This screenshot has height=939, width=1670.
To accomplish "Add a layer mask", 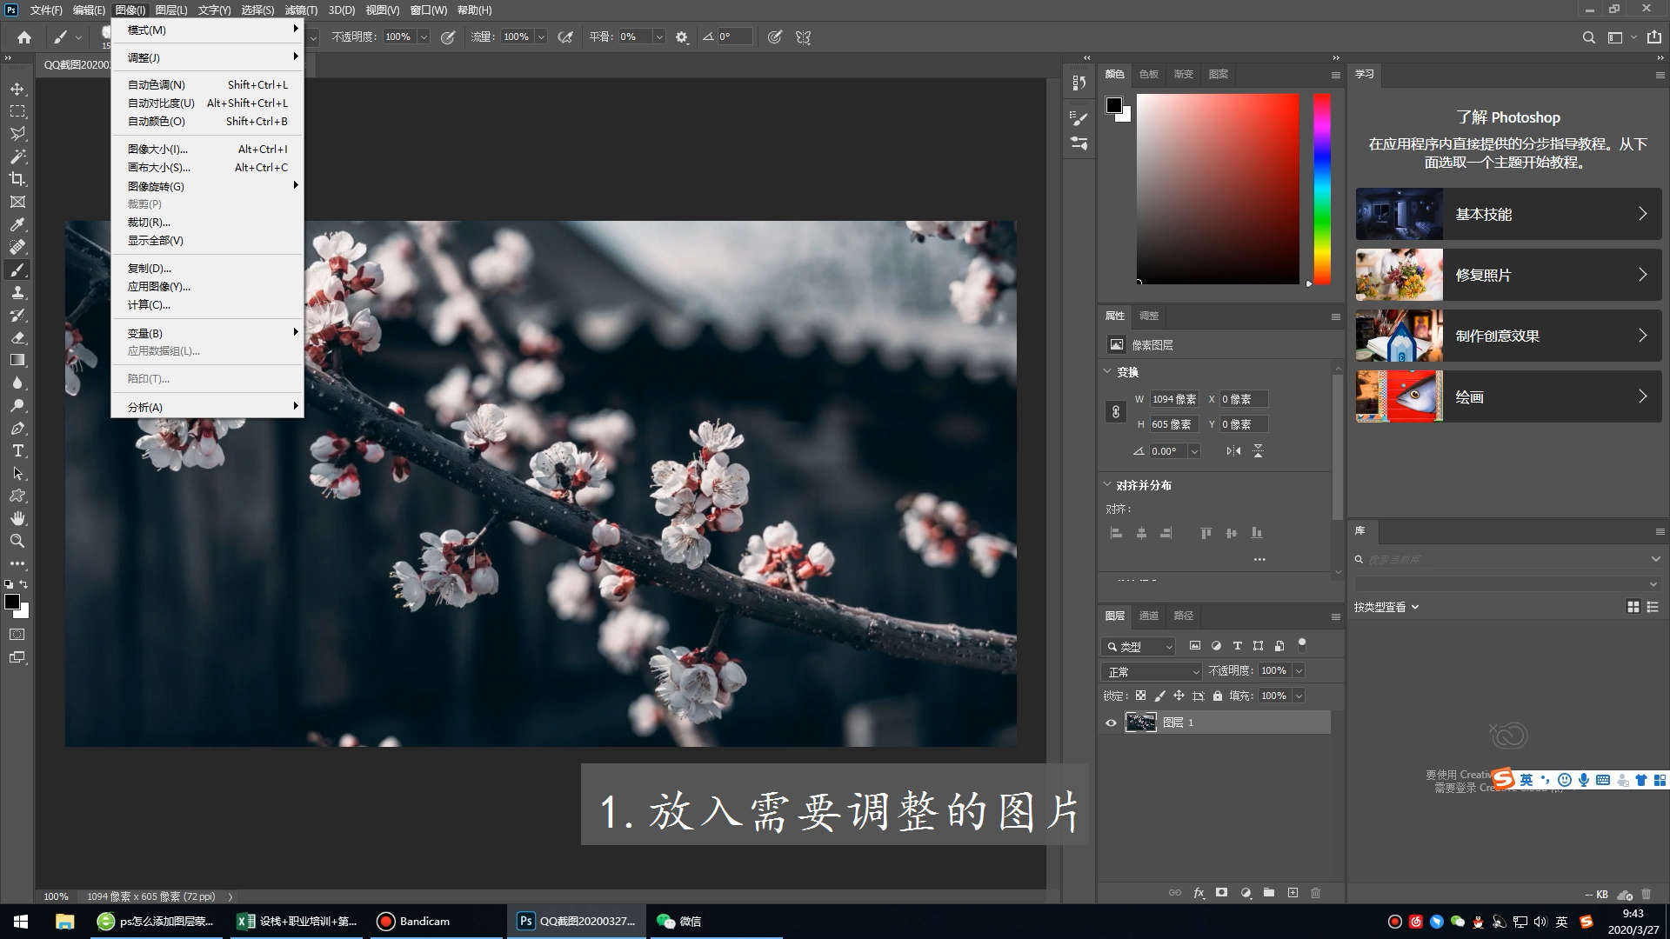I will [1222, 893].
